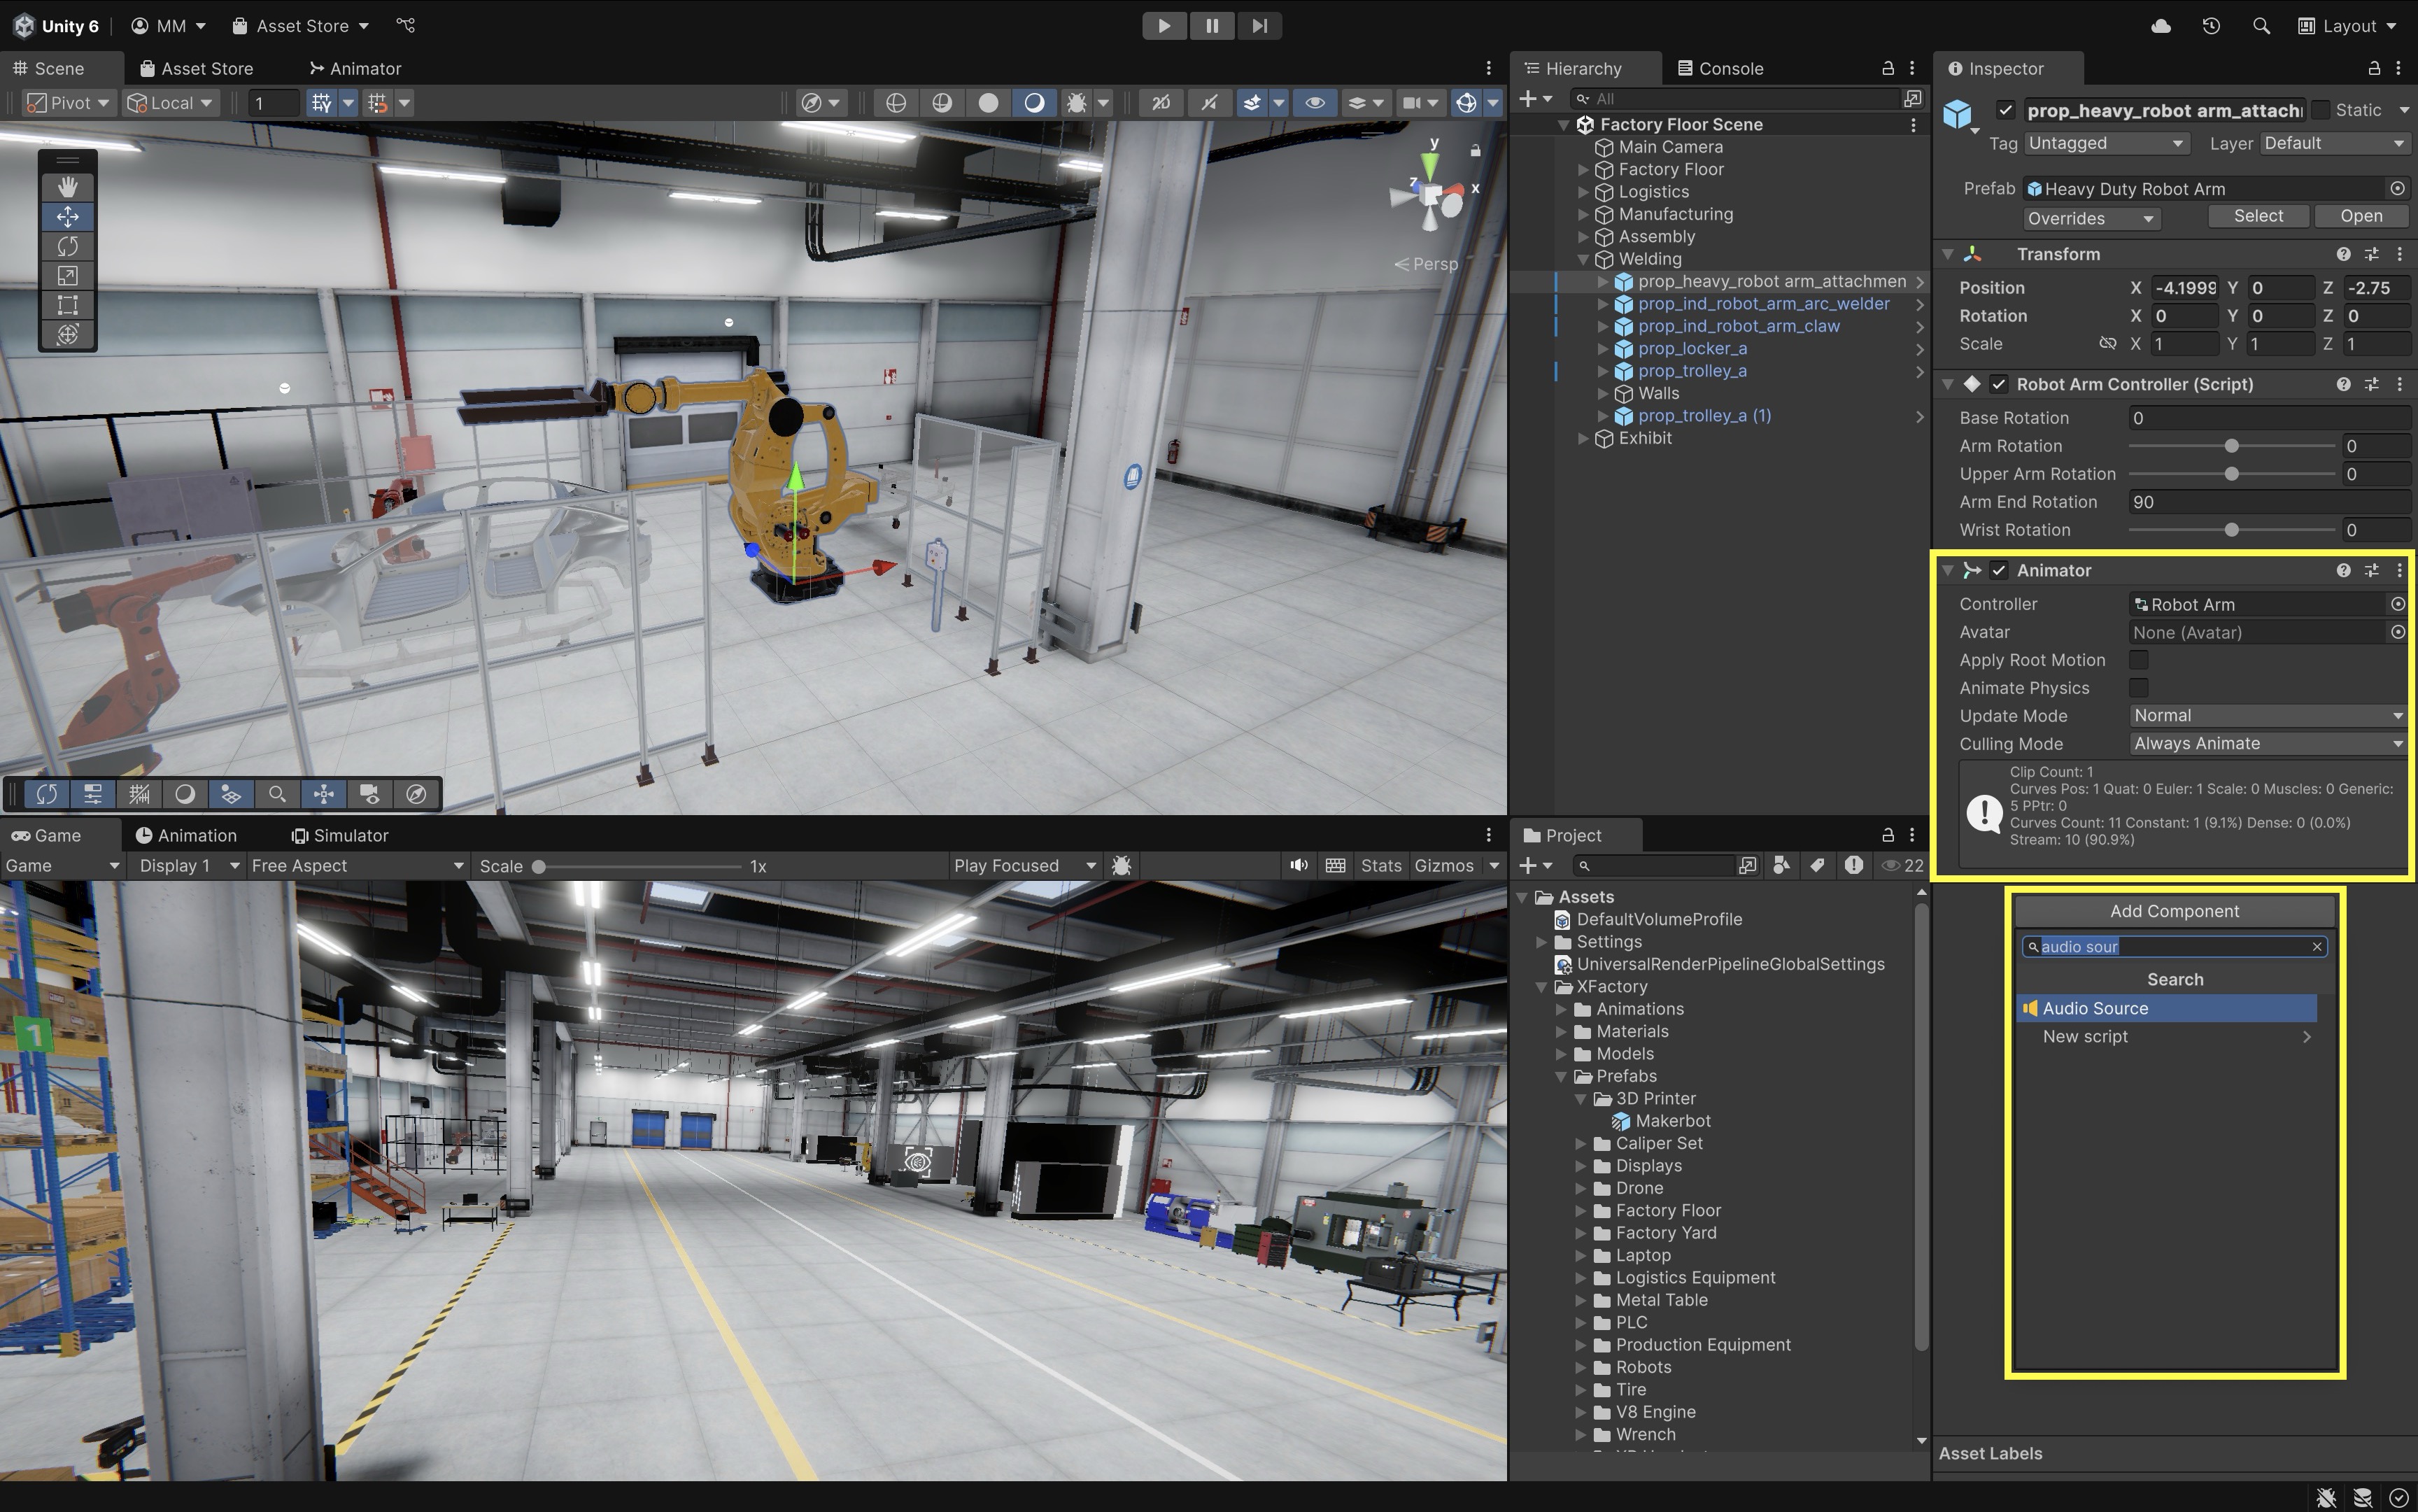Expand the Logistics hierarchy item

click(1583, 192)
